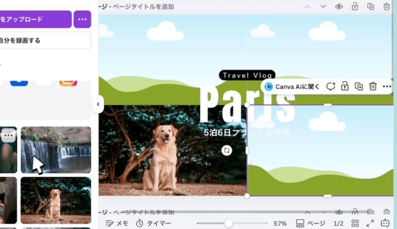This screenshot has width=397, height=229.
Task: Click the page title field at top
Action: (143, 7)
